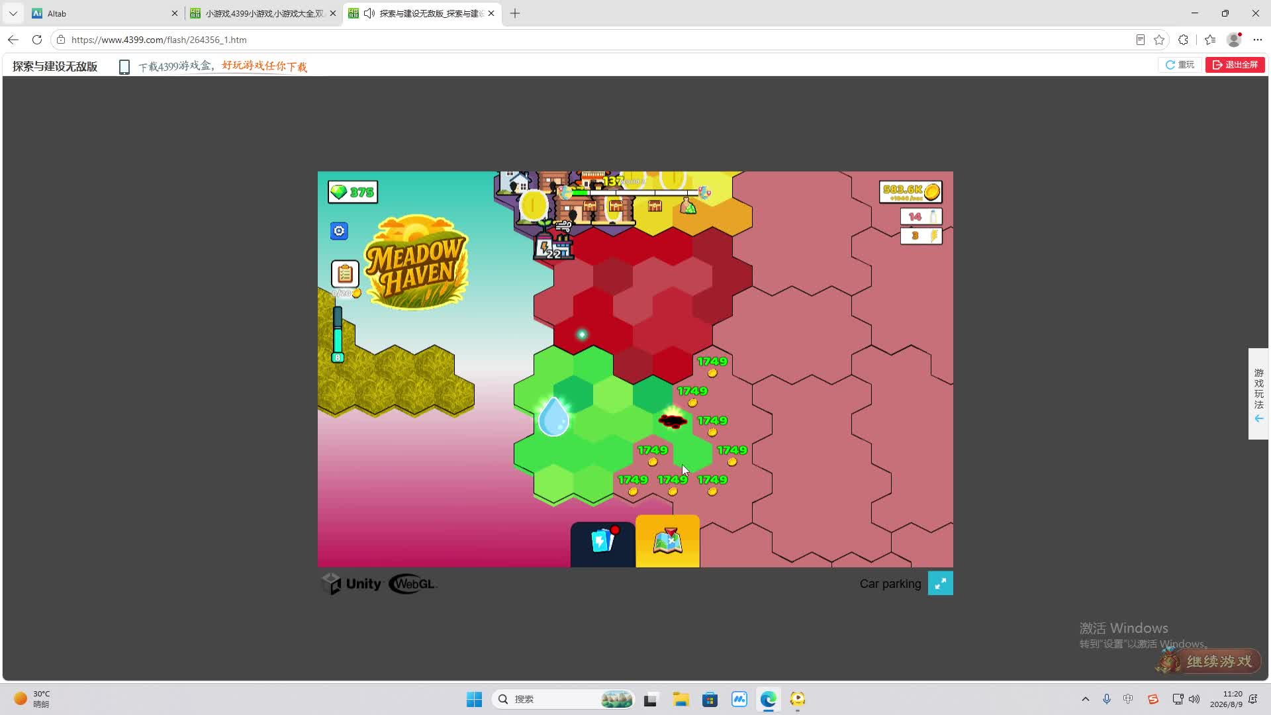This screenshot has height=715, width=1271.
Task: Open the browser profile avatar
Action: (1234, 40)
